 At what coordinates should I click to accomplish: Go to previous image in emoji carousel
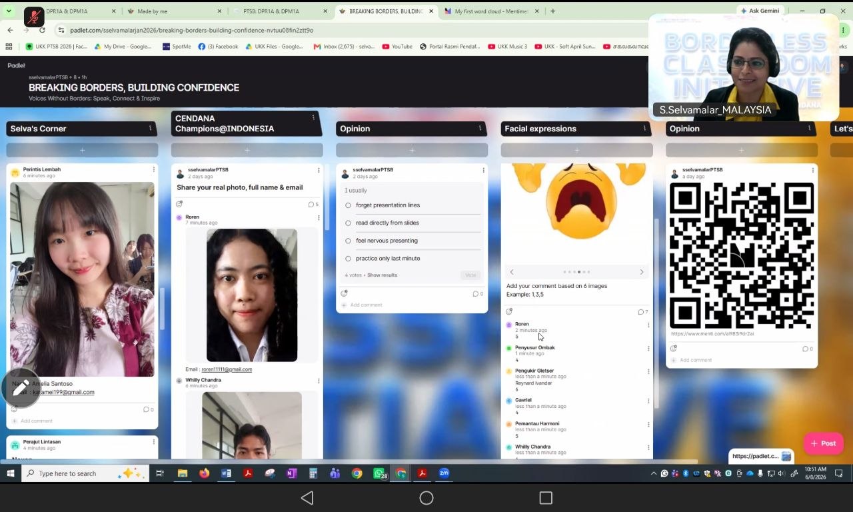pos(512,272)
